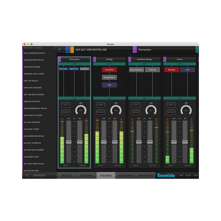Select Hall block in Horns chain
221x221 pixels.
[x=188, y=70]
